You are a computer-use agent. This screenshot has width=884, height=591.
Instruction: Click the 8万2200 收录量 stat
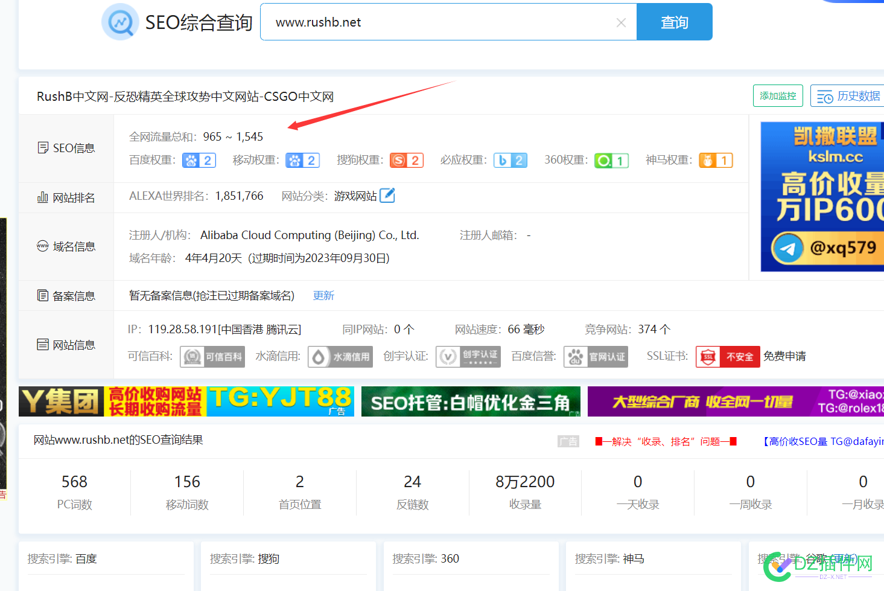pos(525,493)
